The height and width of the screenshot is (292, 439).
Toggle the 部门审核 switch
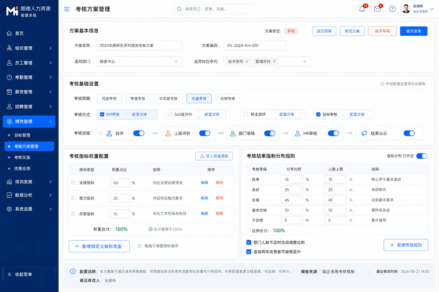pos(270,133)
